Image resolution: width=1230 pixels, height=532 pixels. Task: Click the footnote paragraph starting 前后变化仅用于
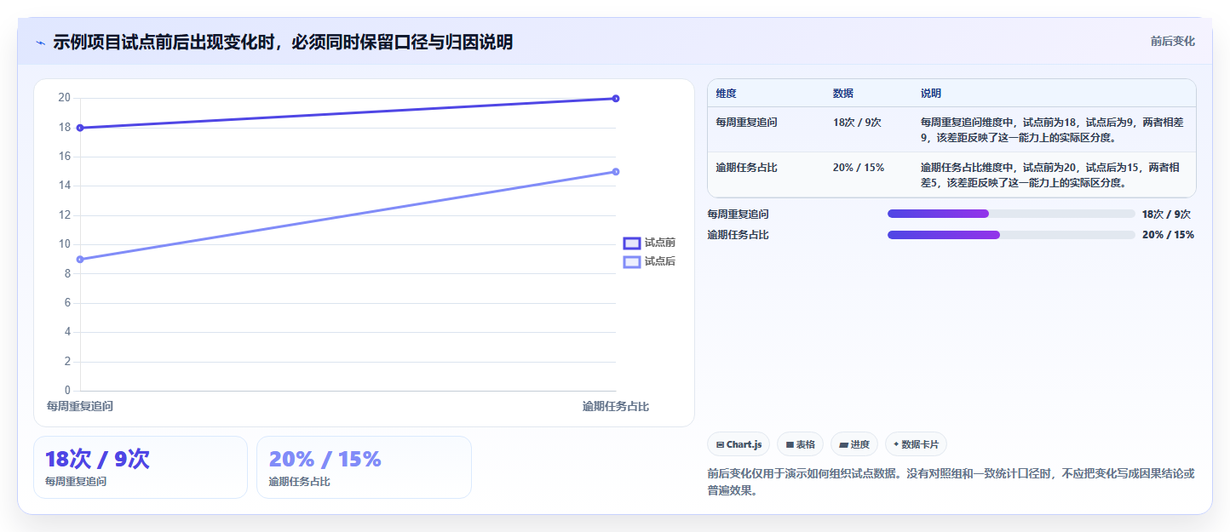pyautogui.click(x=951, y=482)
